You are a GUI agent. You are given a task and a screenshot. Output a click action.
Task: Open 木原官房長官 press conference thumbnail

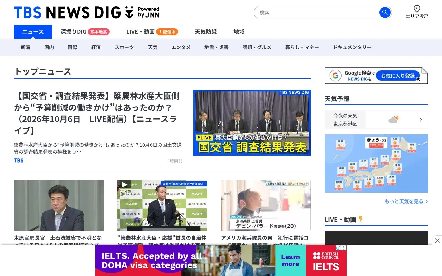pos(59,206)
